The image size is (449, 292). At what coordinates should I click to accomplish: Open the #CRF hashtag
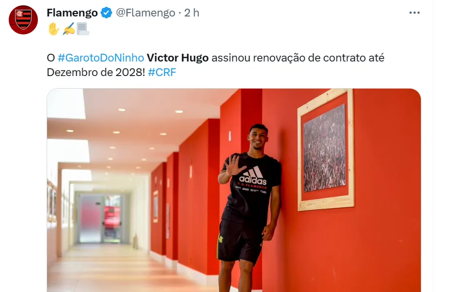pyautogui.click(x=162, y=73)
